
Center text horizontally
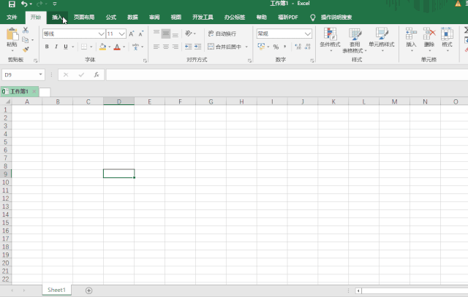tap(166, 47)
